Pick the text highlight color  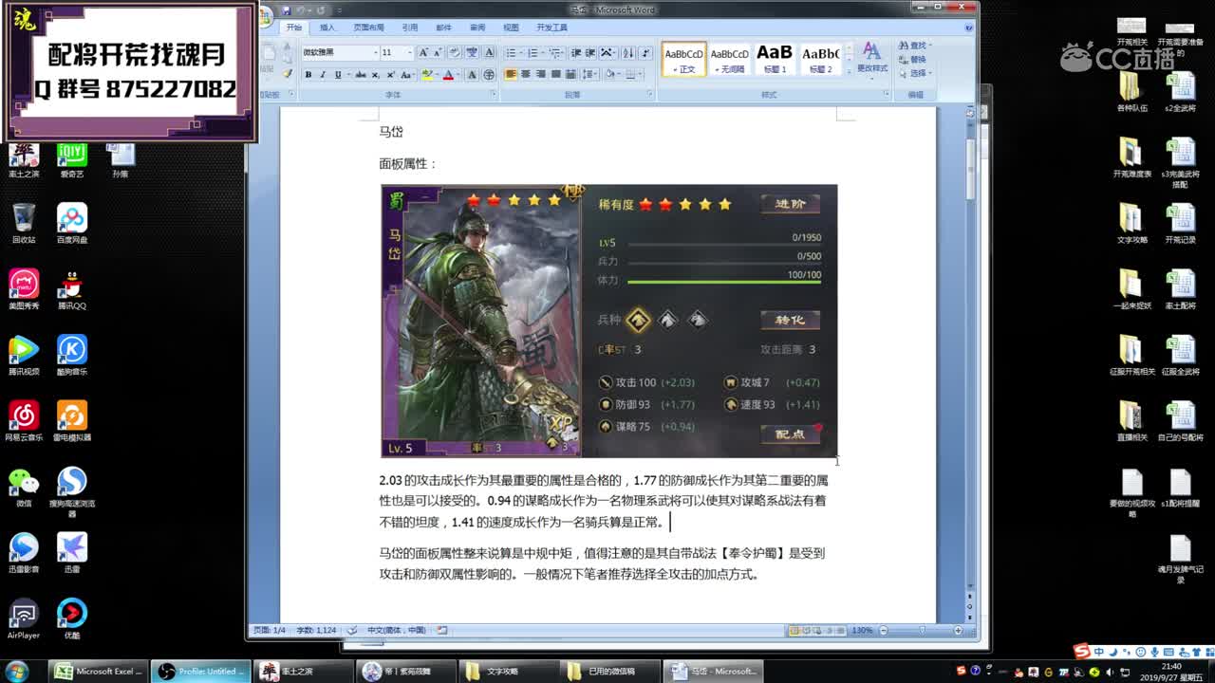point(431,75)
